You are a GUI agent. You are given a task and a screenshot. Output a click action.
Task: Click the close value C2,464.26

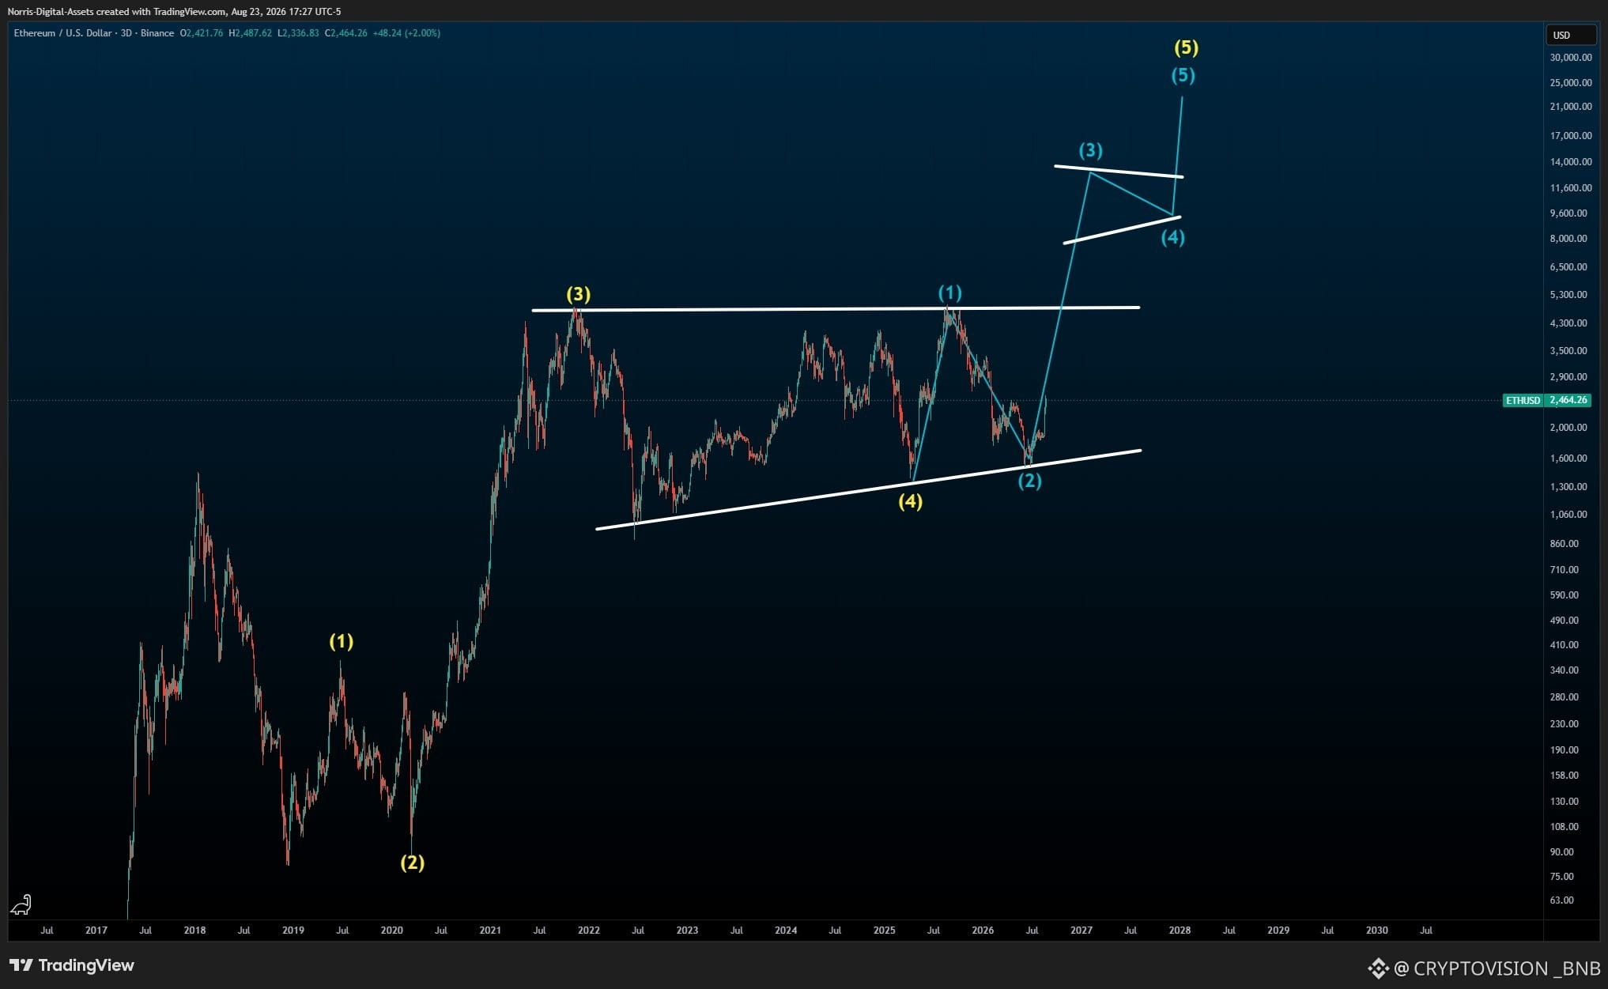pos(346,33)
